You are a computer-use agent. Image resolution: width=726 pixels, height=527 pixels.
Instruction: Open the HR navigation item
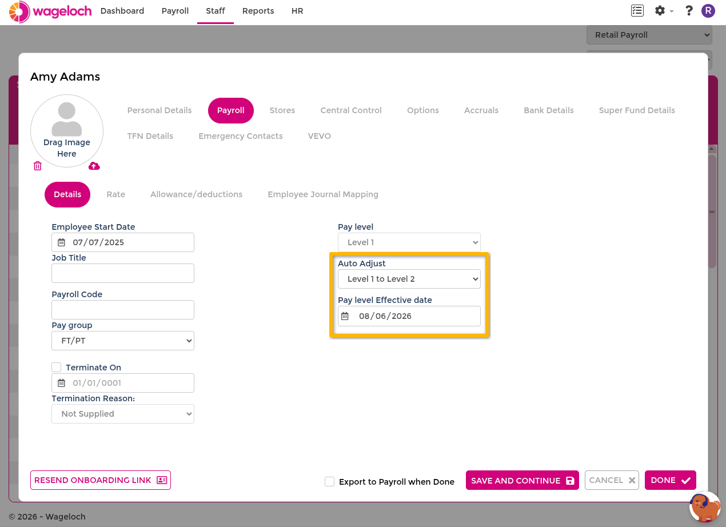tap(297, 11)
